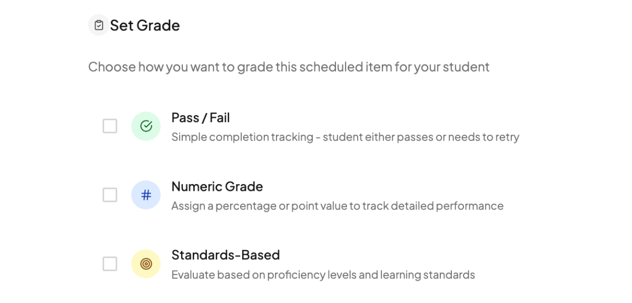Image resolution: width=632 pixels, height=303 pixels.
Task: Select the number sign icon
Action: pos(146,195)
